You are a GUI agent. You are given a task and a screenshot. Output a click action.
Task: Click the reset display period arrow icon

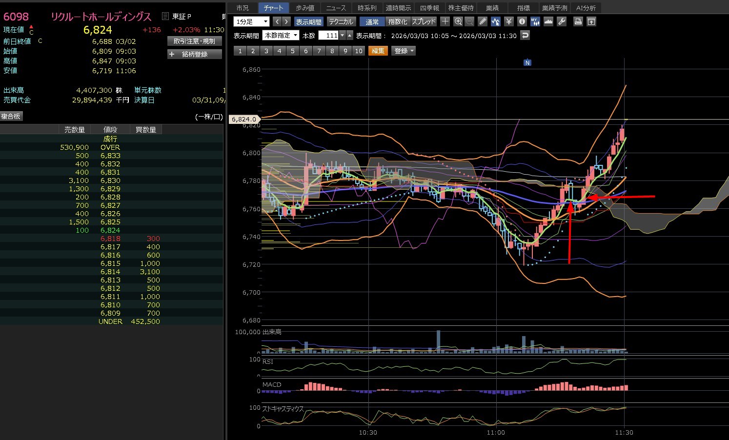(525, 36)
